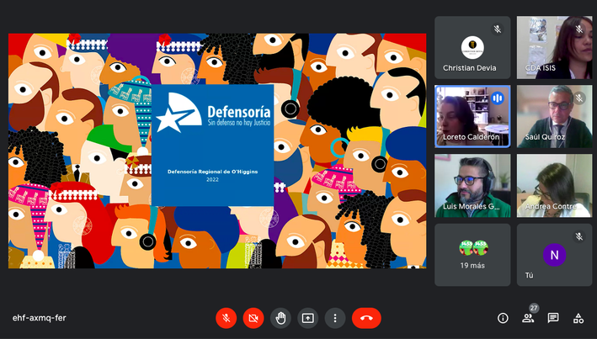Open the chat panel

click(x=553, y=318)
